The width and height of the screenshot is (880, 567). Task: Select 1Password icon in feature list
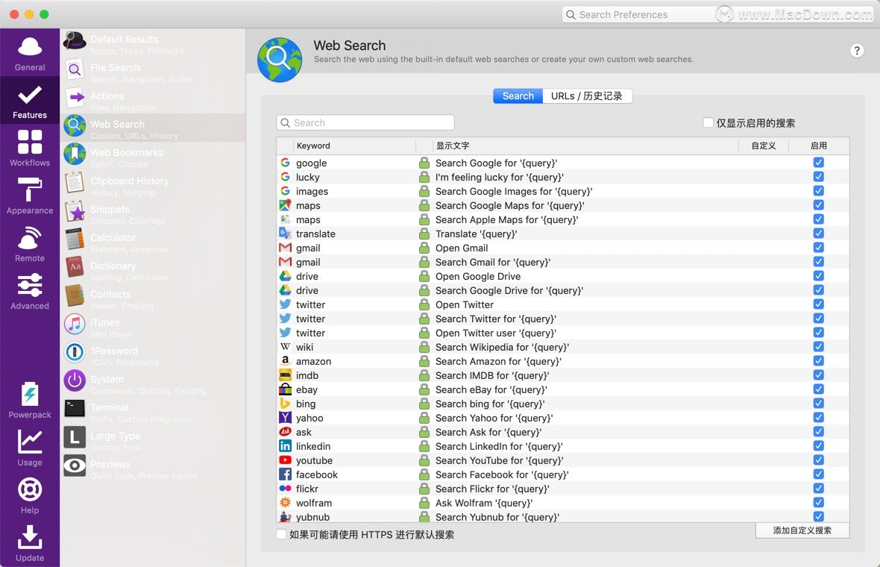click(x=75, y=353)
